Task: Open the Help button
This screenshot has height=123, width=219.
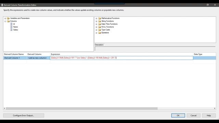Action: (209, 115)
